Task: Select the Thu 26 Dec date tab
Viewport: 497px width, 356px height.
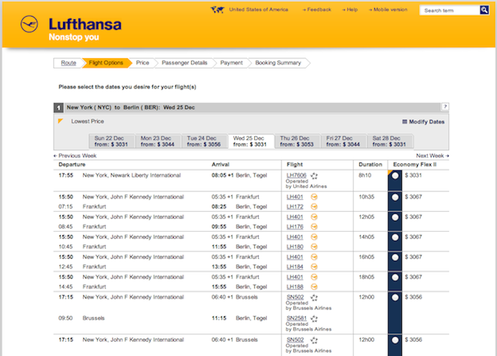Action: pos(297,141)
